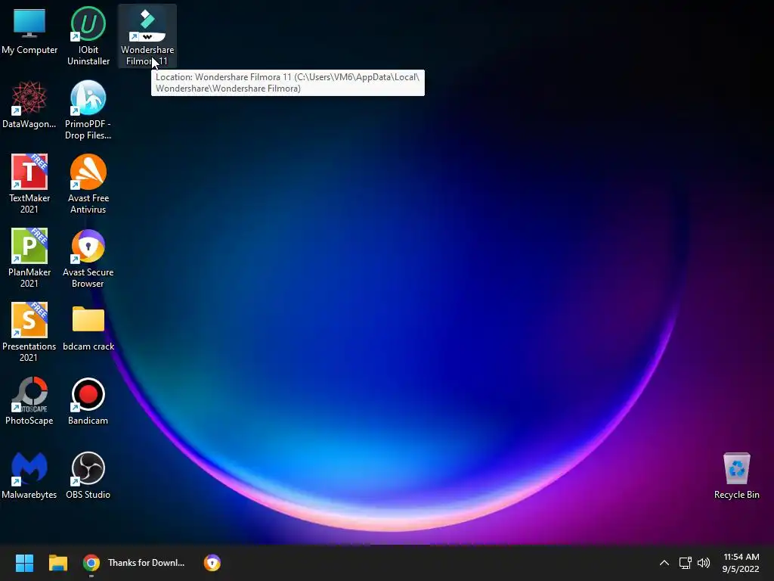Select the Recycle Bin icon
Viewport: 774px width, 581px height.
(x=736, y=475)
